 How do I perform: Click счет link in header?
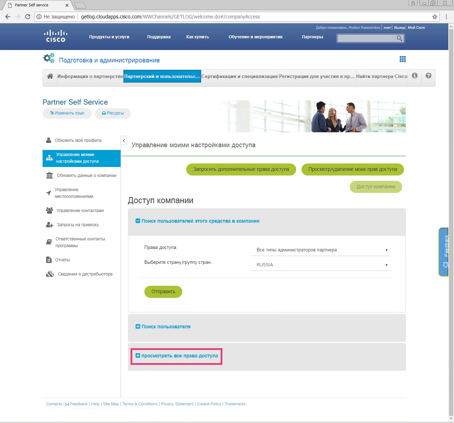point(387,28)
